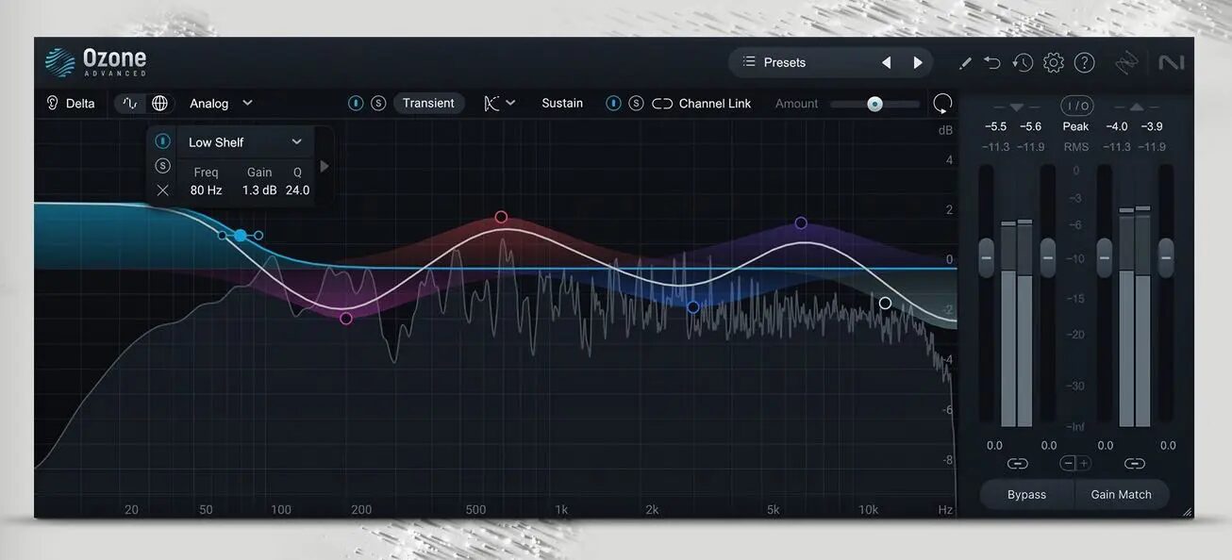The height and width of the screenshot is (560, 1232).
Task: Click the globe spectrum view icon
Action: tap(158, 103)
